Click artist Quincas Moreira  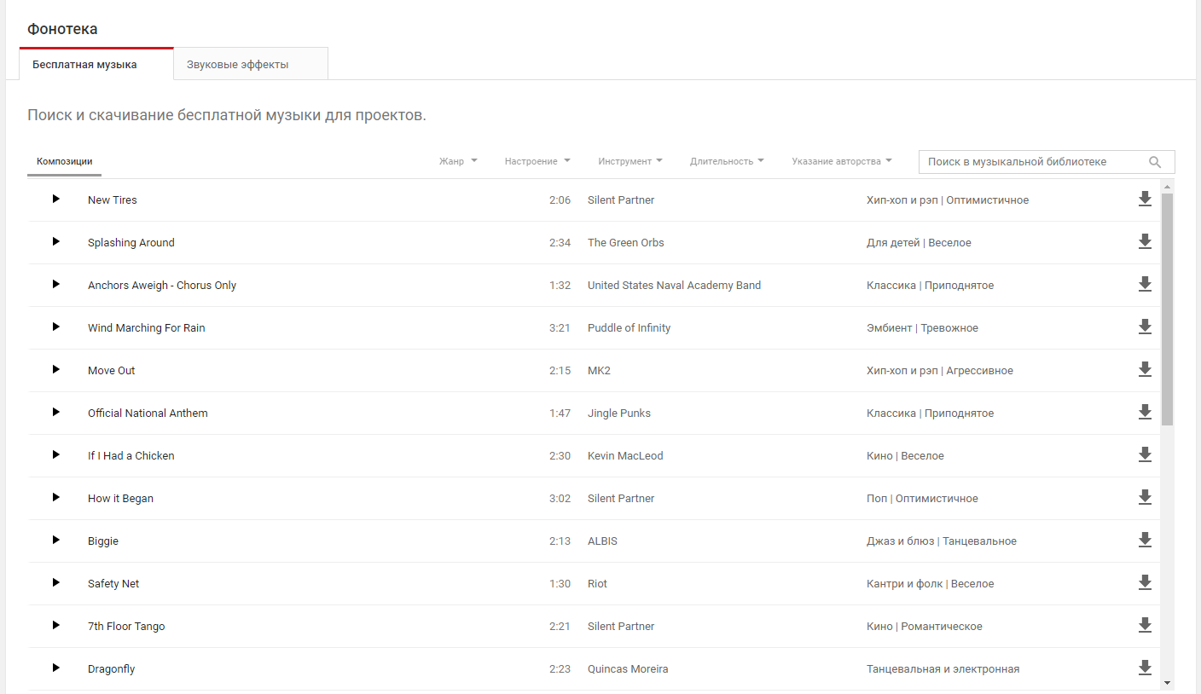click(628, 669)
